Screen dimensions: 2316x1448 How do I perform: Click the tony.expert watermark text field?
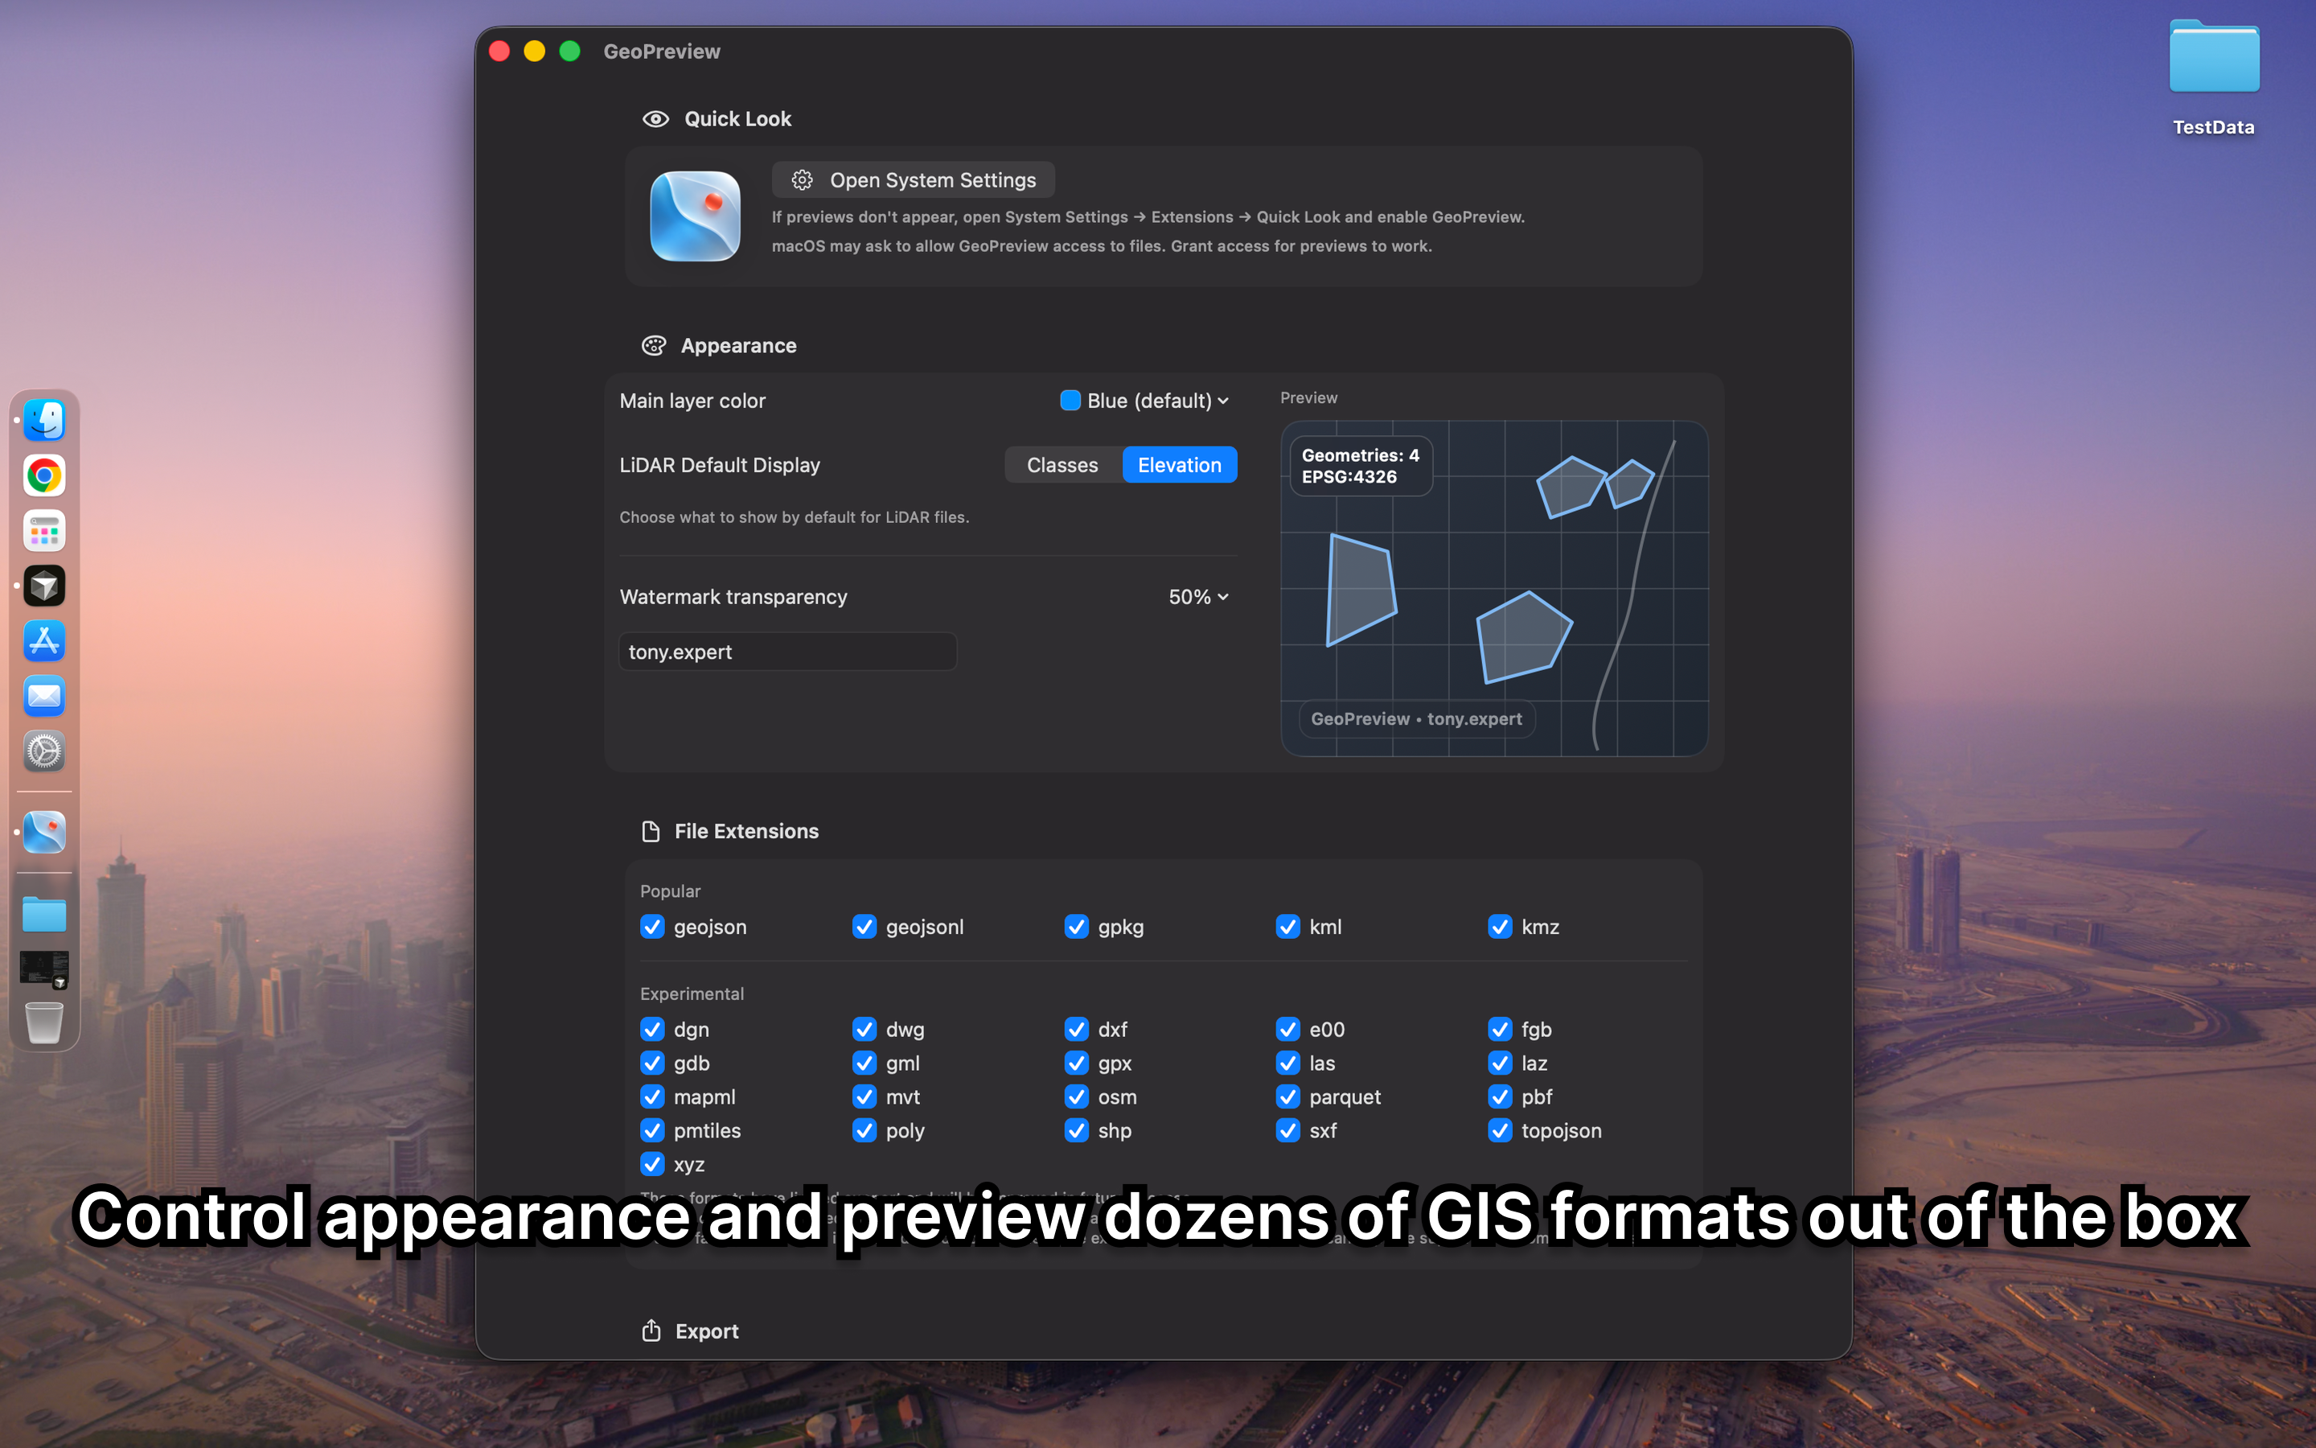(786, 652)
